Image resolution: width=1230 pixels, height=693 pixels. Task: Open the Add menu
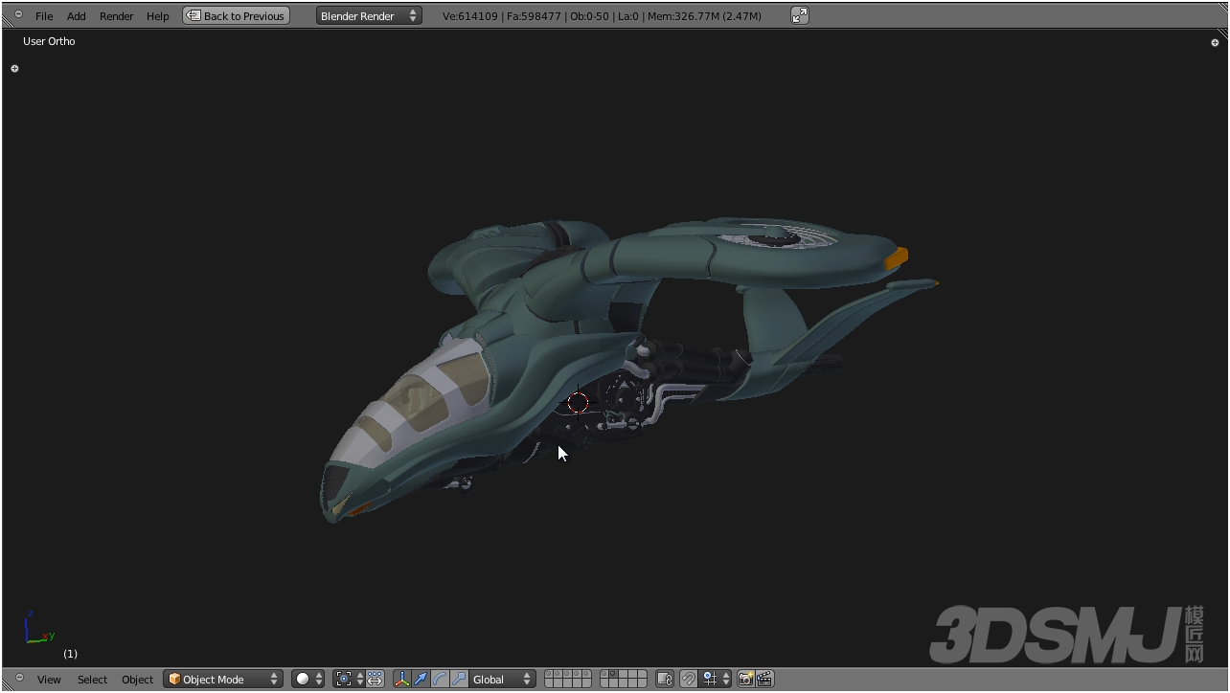pyautogui.click(x=77, y=16)
